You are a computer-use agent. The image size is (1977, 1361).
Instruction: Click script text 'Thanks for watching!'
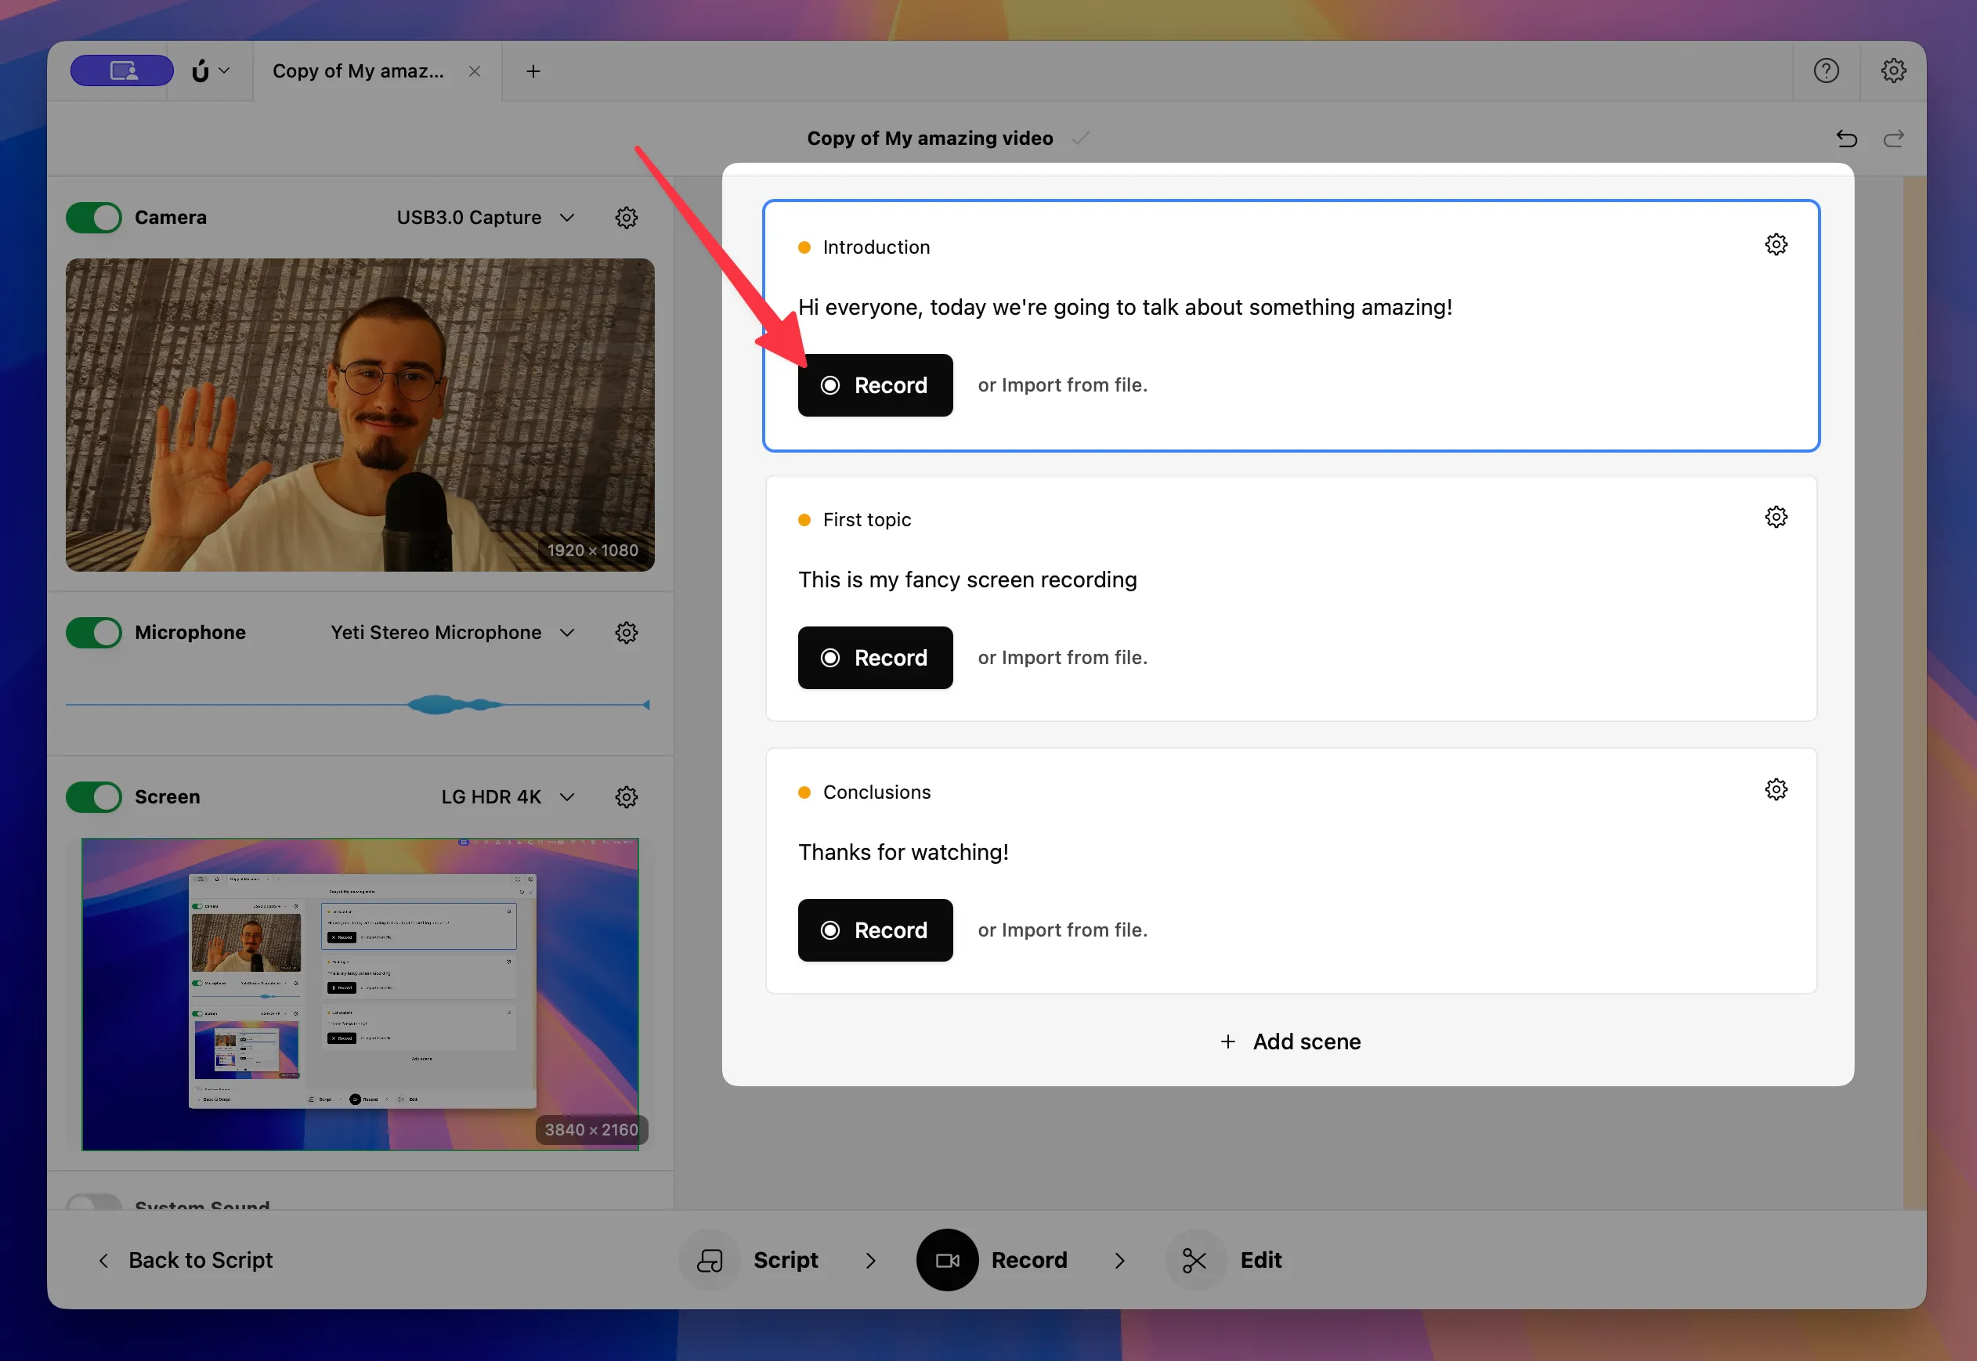click(903, 852)
